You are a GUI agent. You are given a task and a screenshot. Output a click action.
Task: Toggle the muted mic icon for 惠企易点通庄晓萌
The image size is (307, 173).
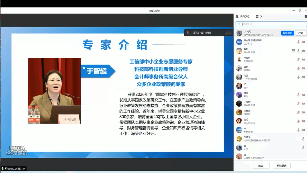tap(299, 42)
